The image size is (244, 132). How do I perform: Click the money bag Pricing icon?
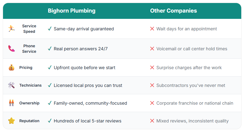coord(11,68)
